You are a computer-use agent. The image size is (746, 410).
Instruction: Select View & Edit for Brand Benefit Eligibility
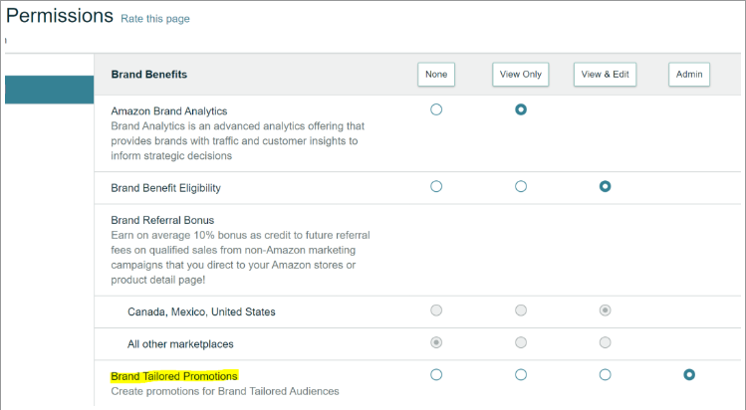605,186
